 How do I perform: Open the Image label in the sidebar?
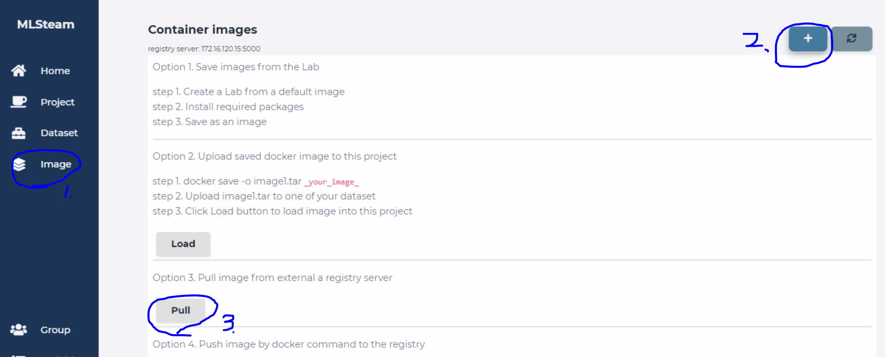pos(56,164)
